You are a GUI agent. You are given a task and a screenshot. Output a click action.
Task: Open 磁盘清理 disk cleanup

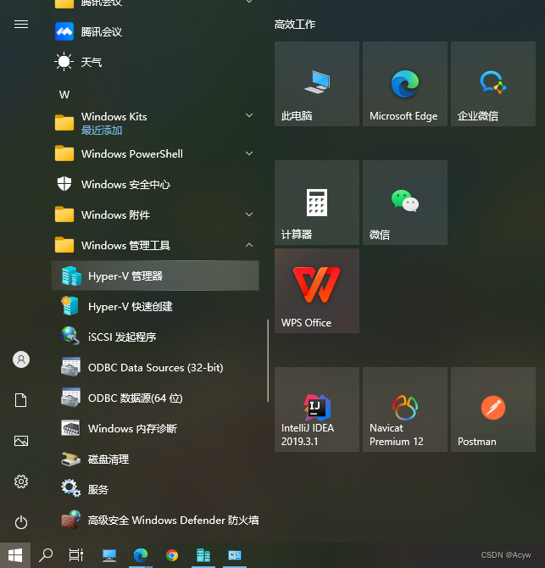(x=155, y=459)
